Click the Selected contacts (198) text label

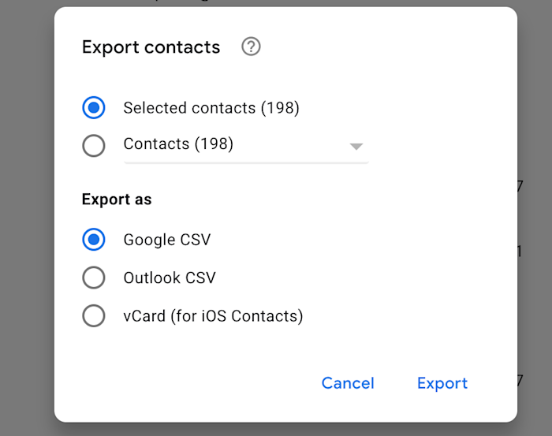(x=211, y=108)
